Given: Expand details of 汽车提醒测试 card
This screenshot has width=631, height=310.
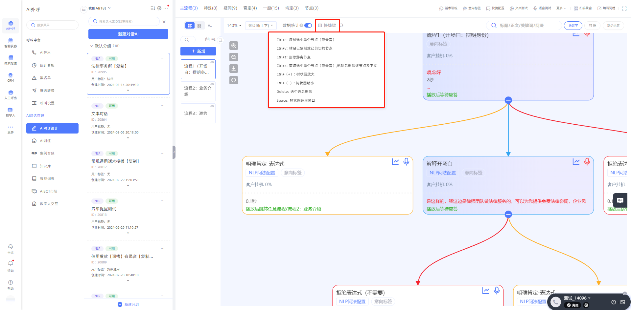Looking at the screenshot, I should coord(128,233).
